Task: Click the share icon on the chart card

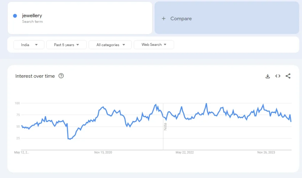Action: coord(288,76)
